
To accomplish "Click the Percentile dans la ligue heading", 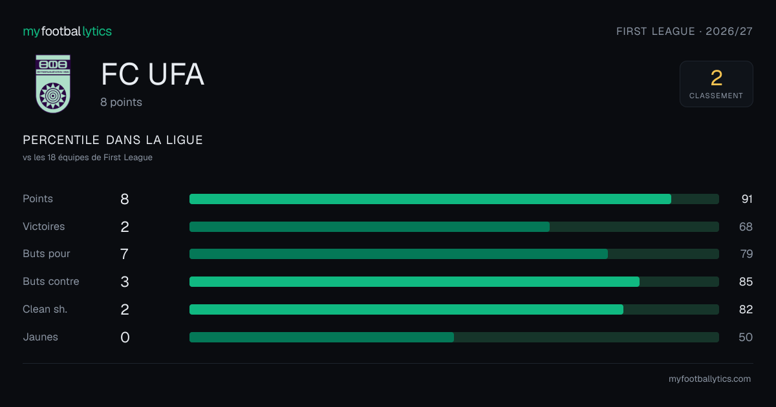I will tap(113, 140).
